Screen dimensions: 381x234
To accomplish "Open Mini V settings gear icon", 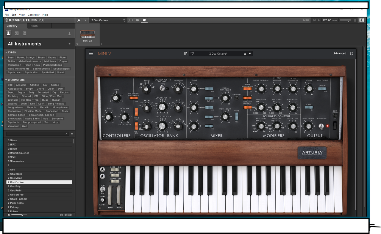I will (352, 53).
